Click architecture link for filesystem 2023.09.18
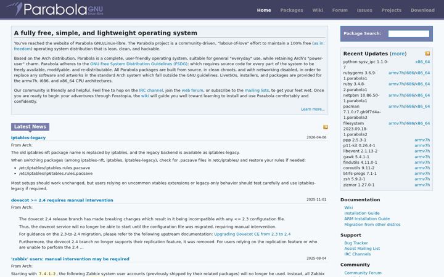Screen dimensions: 444x277 coord(409,123)
